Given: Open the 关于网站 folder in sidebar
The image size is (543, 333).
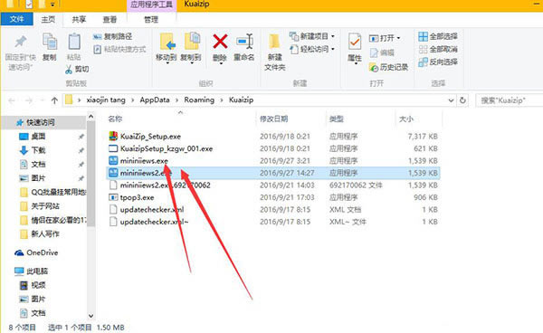Looking at the screenshot, I should [x=40, y=206].
